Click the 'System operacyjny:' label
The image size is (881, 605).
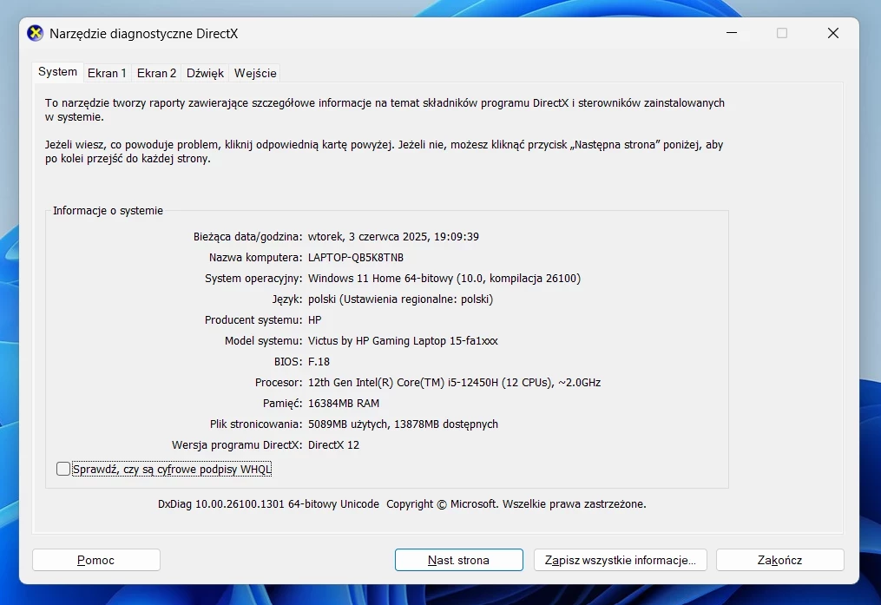point(253,278)
